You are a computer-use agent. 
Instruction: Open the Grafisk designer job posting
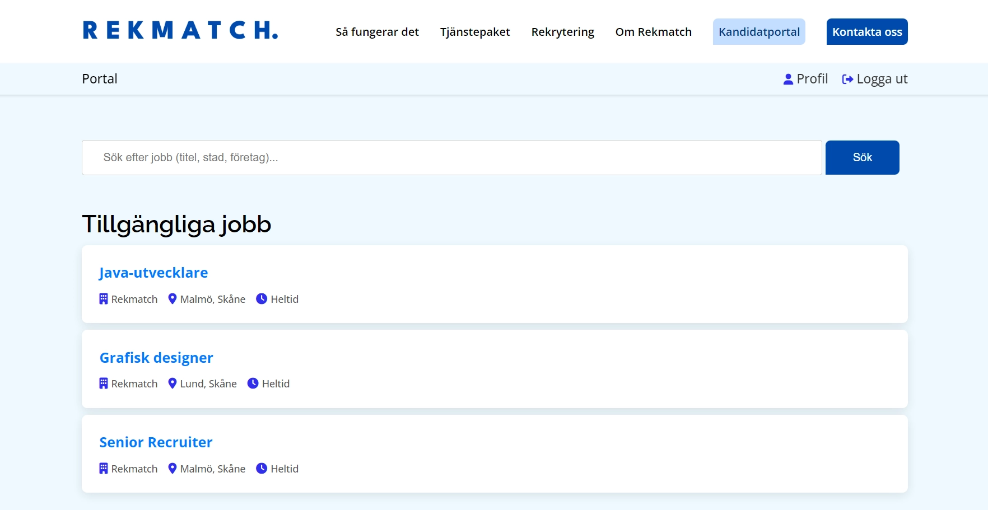click(156, 357)
